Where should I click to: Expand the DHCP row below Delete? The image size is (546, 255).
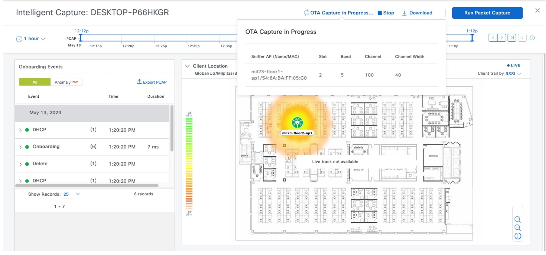point(20,181)
